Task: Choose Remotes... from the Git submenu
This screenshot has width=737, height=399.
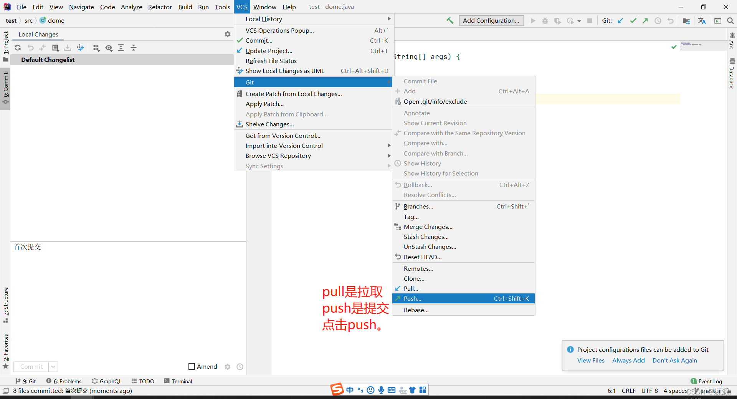Action: 463,268
